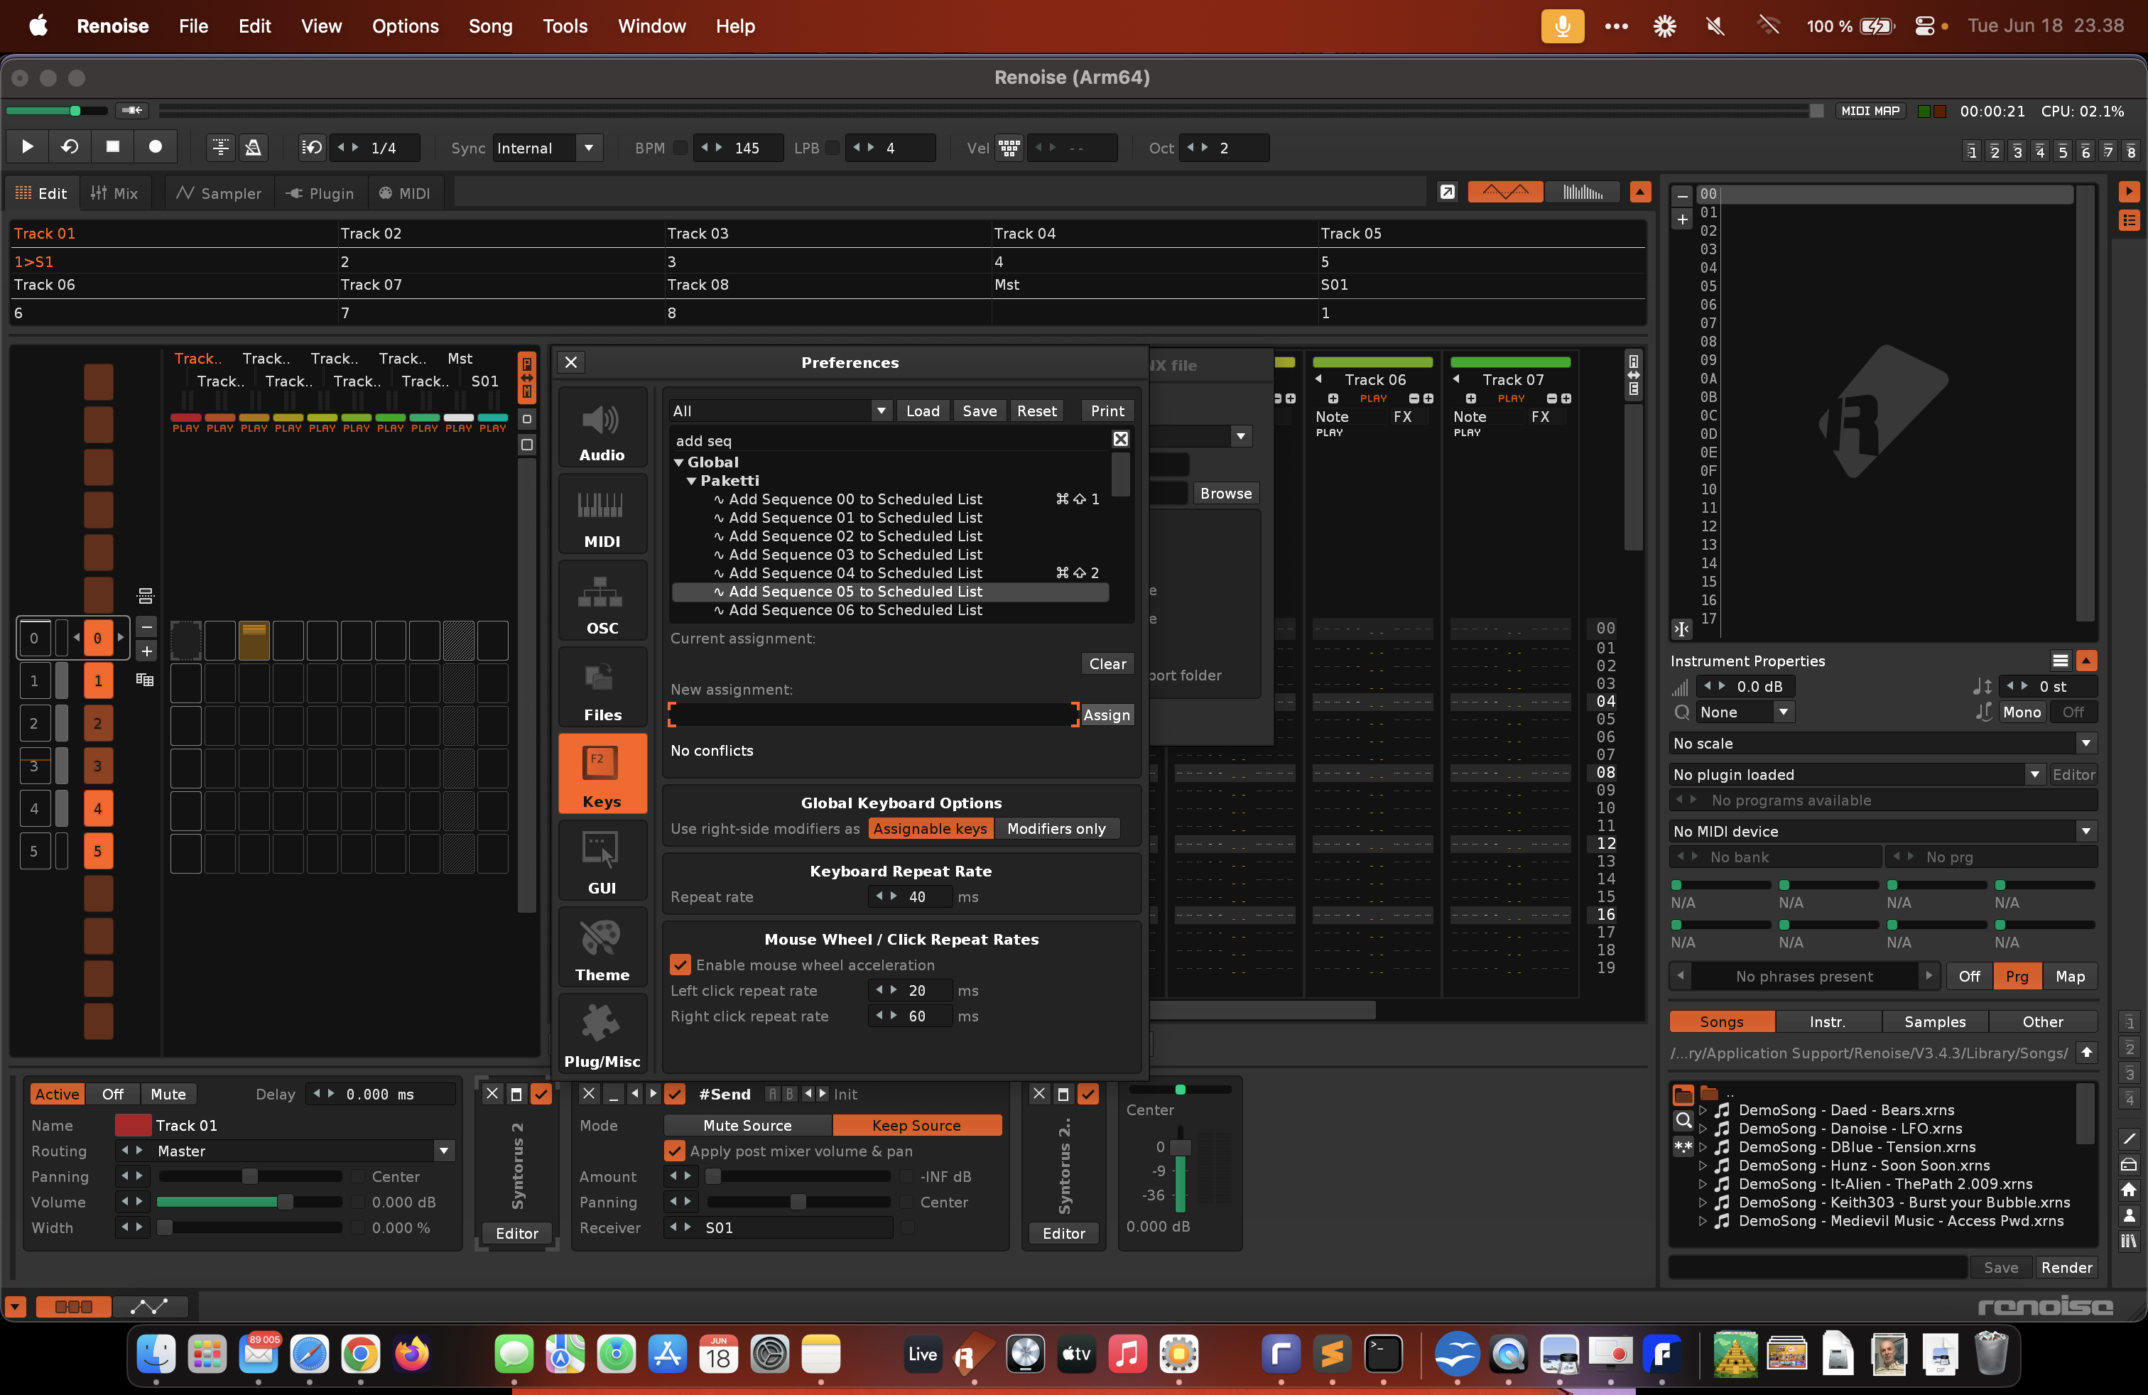The image size is (2148, 1395).
Task: Select Add Sequence 03 to Scheduled List
Action: click(x=855, y=554)
